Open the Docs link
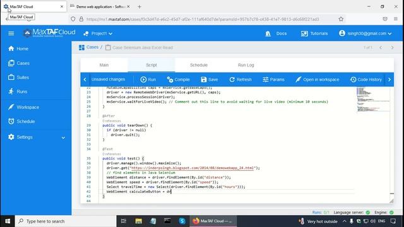Image resolution: width=404 pixels, height=227 pixels. tap(276, 33)
